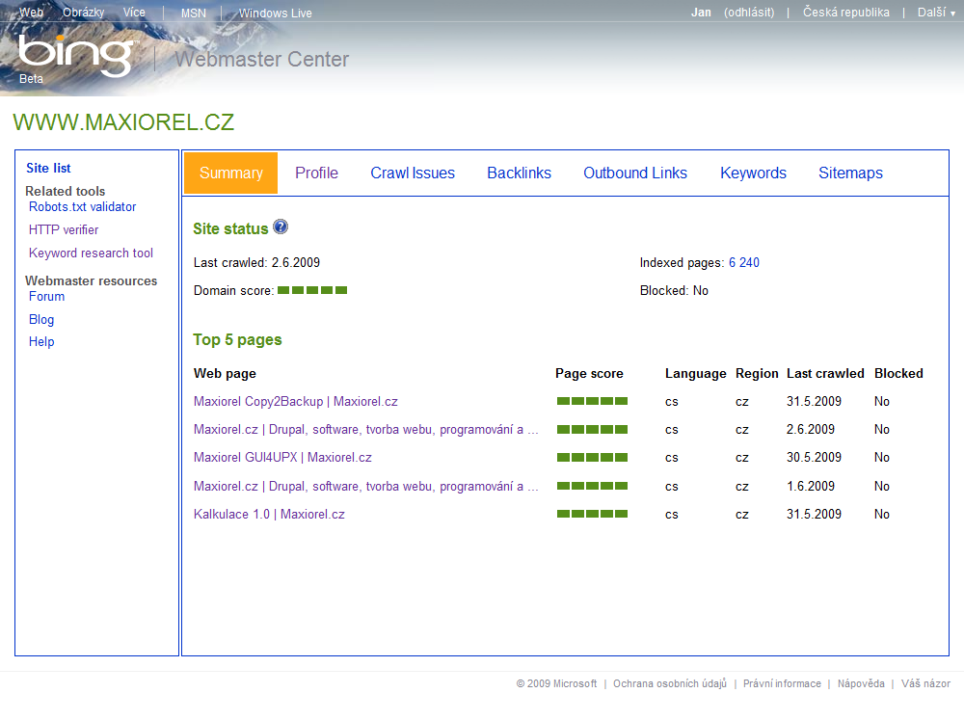The width and height of the screenshot is (964, 720).
Task: Visit the webmaster Forum link
Action: point(46,296)
